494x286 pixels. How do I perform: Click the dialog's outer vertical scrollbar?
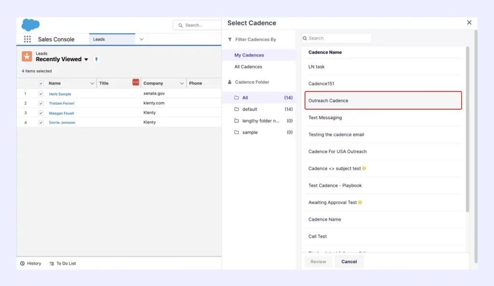476,147
